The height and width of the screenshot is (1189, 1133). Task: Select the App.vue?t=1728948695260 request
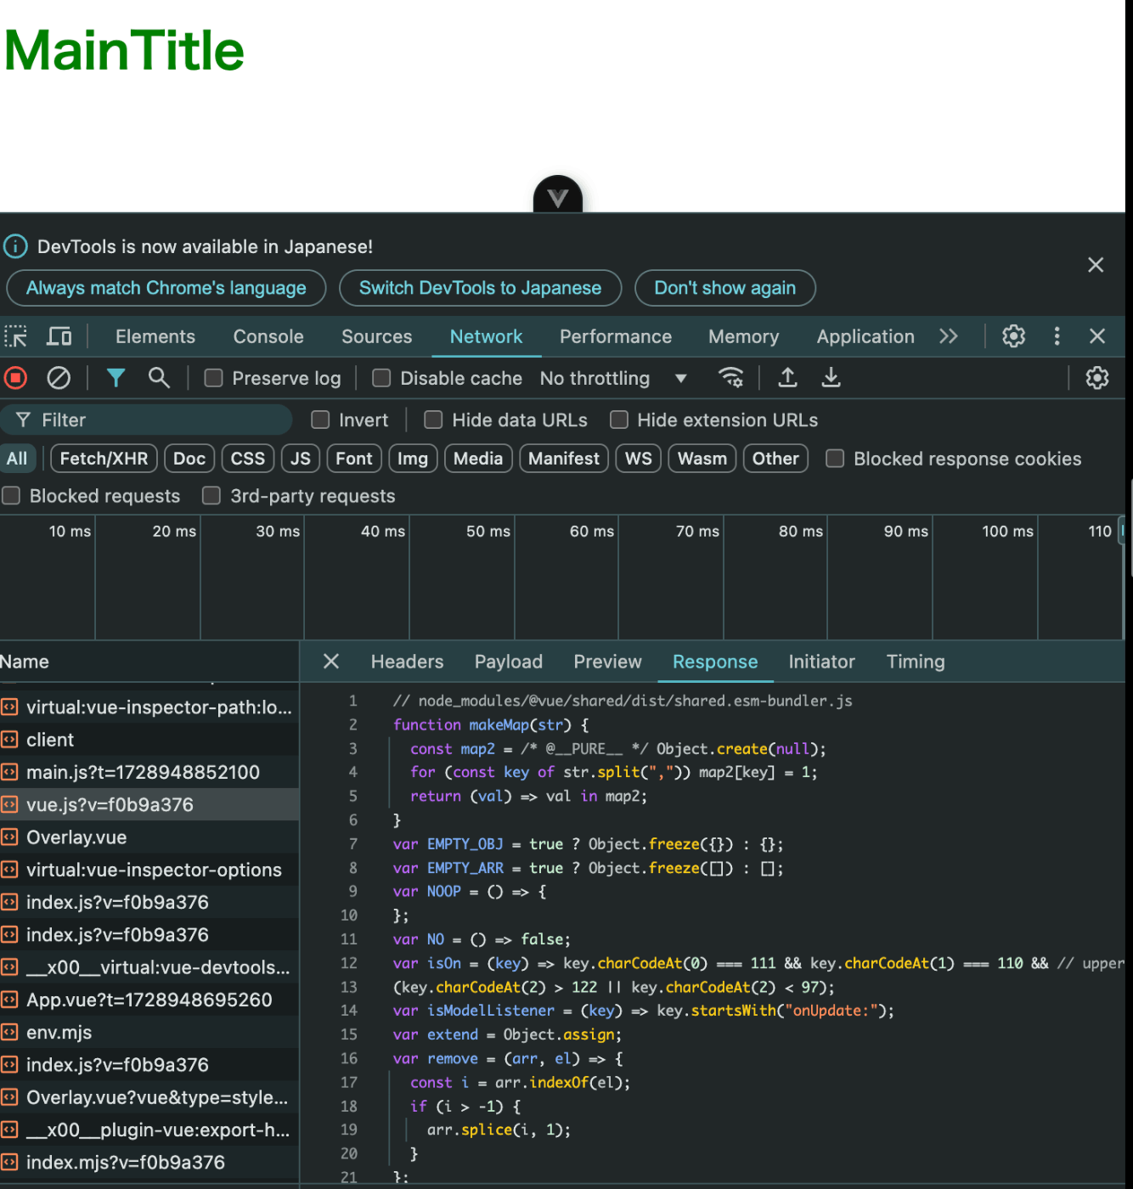[149, 1000]
